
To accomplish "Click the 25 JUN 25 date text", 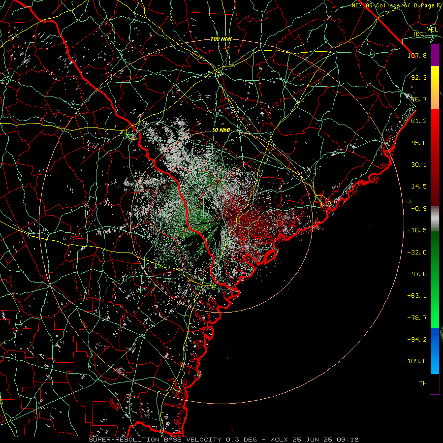I will pyautogui.click(x=314, y=440).
